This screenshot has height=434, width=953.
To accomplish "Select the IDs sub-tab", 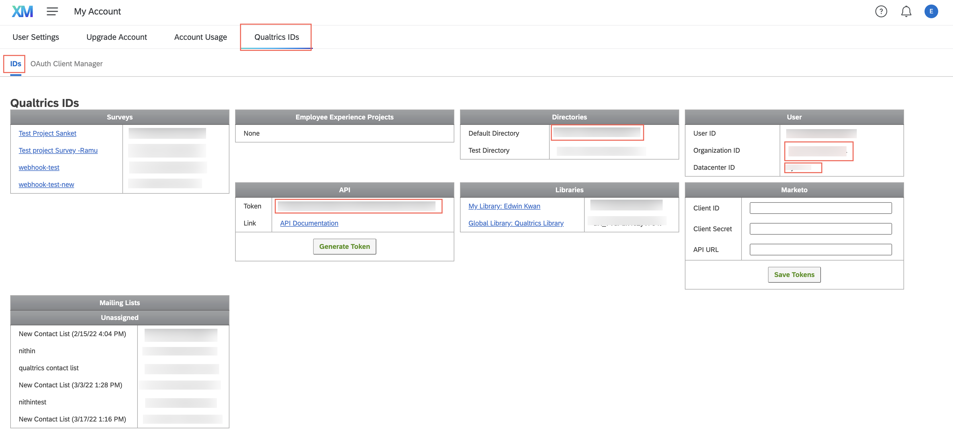I will click(16, 64).
